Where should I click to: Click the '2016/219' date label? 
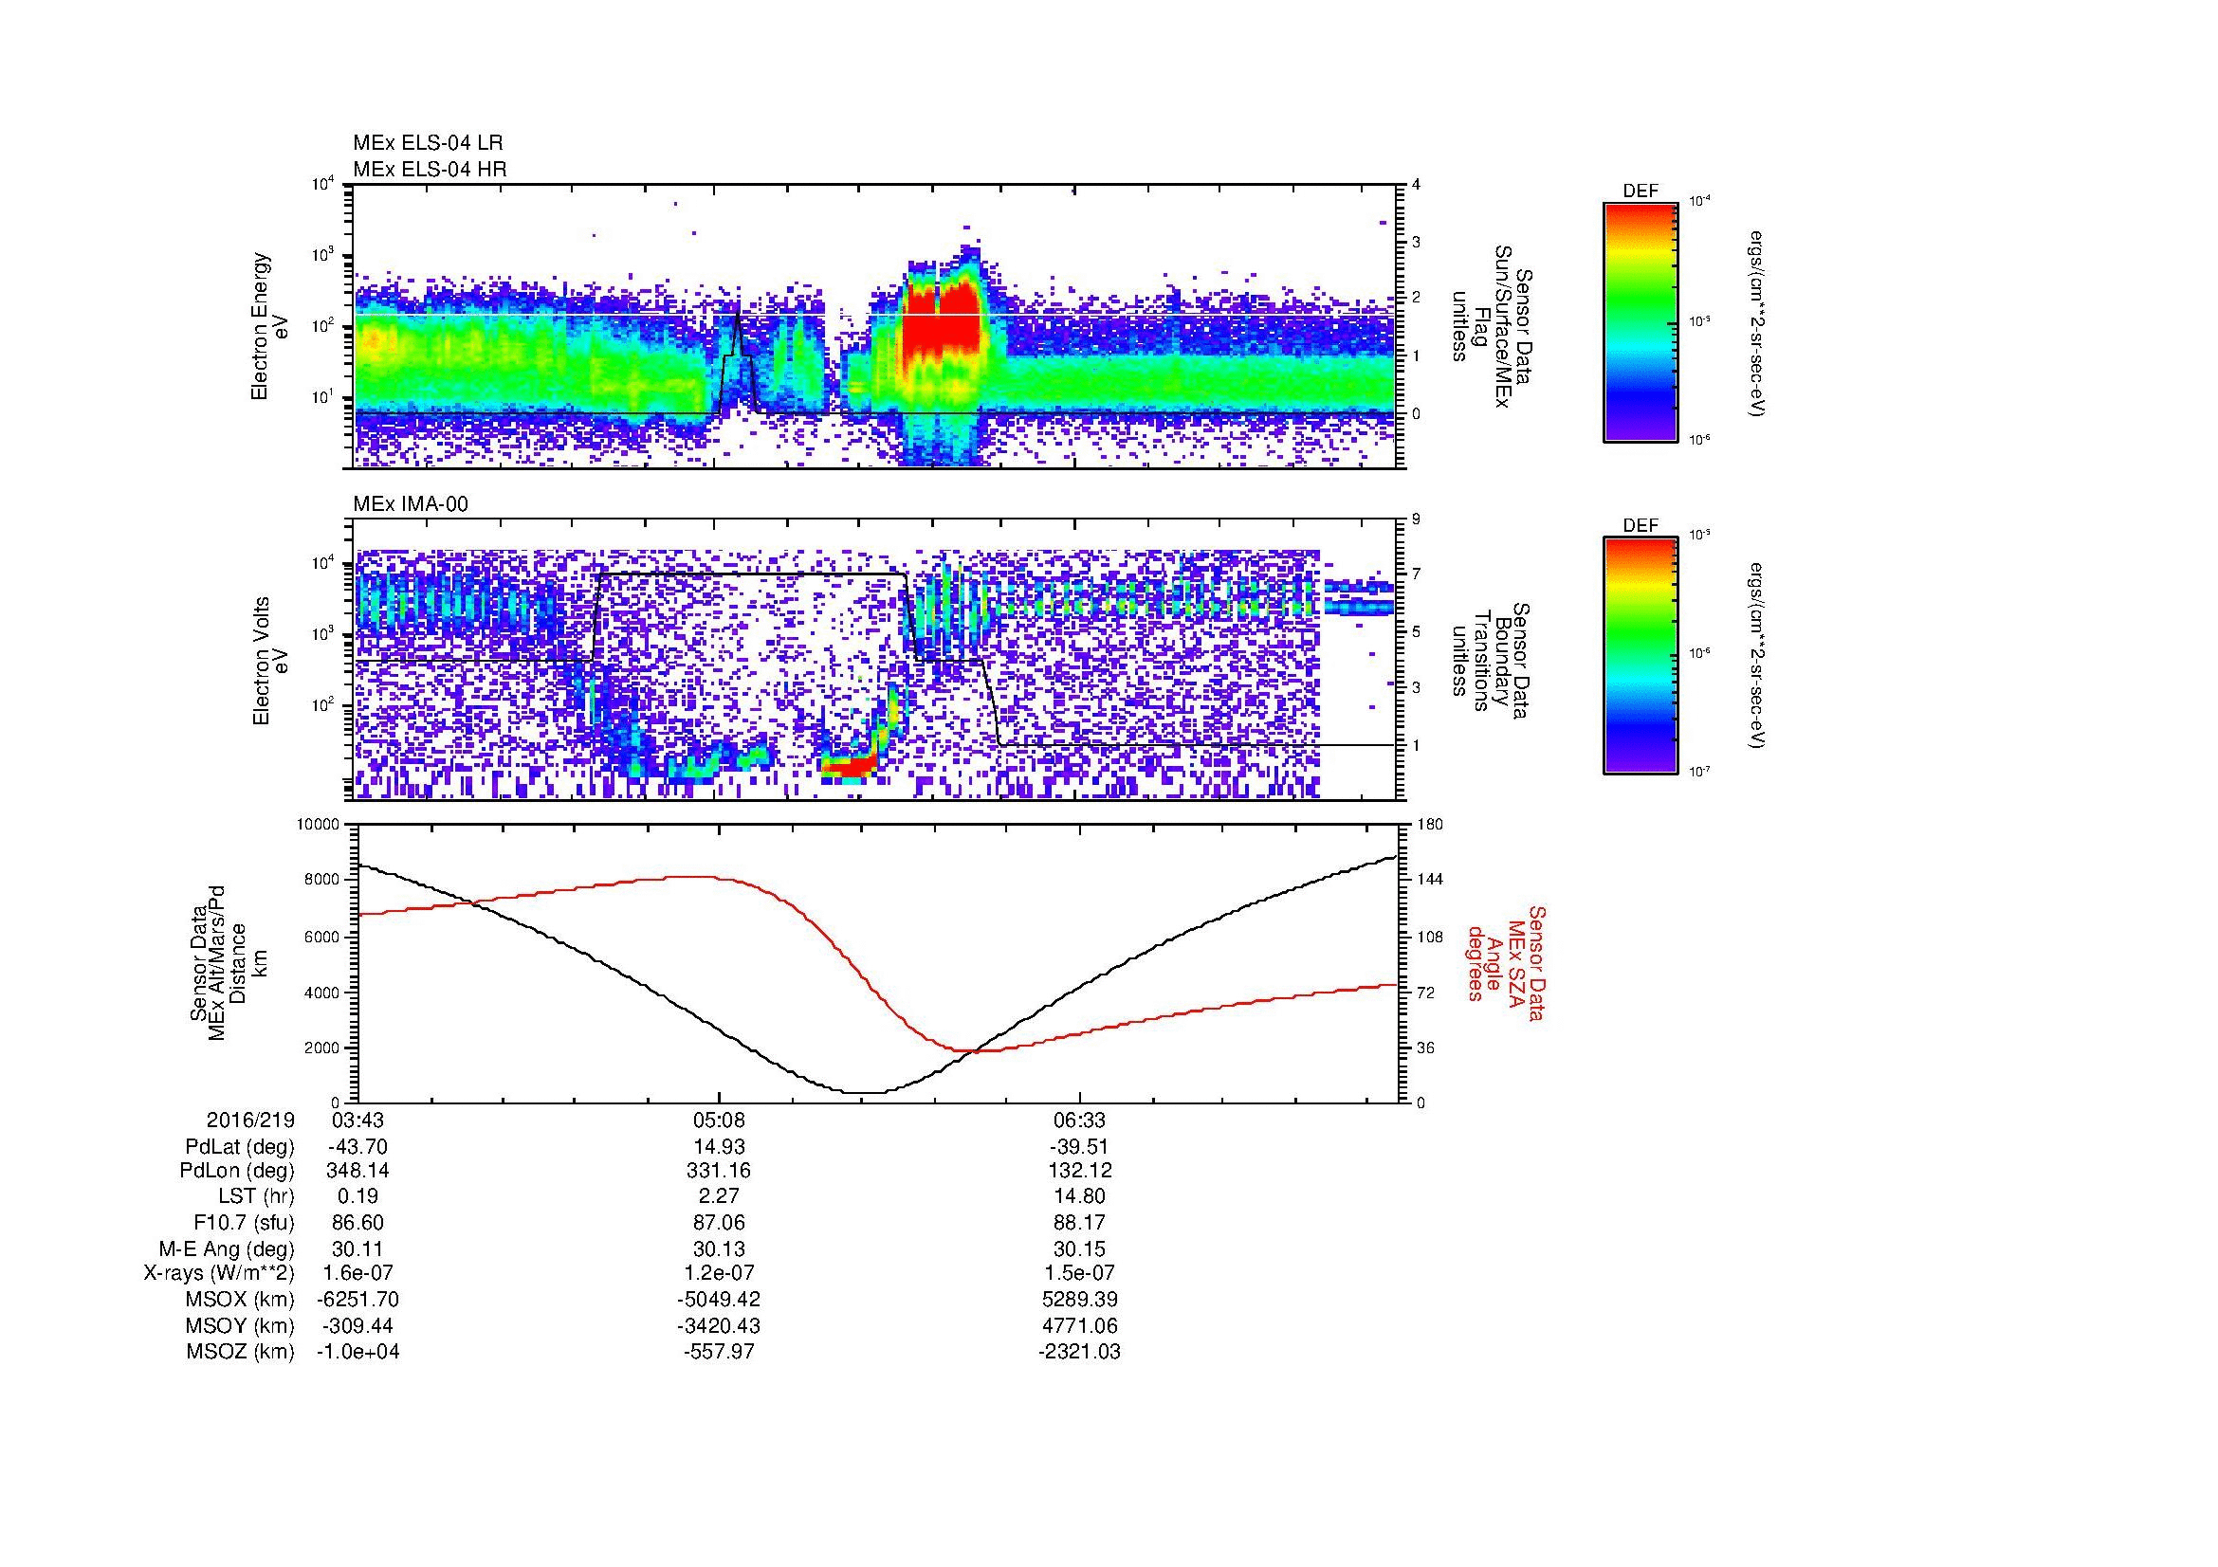pos(250,1120)
